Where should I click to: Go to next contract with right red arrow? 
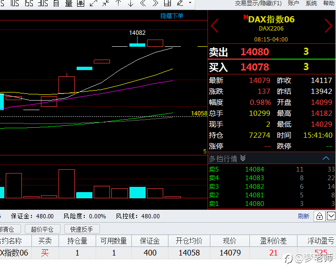click(328, 26)
